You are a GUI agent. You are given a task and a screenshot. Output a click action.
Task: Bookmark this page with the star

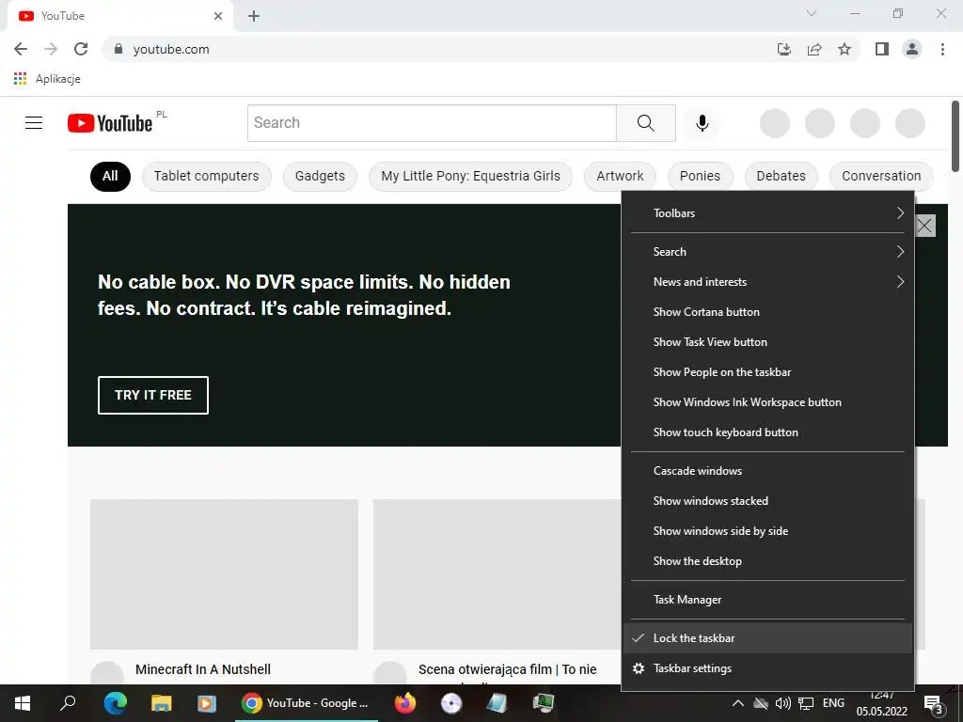coord(845,49)
